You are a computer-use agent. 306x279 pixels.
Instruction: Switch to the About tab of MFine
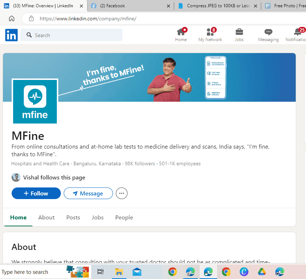pos(46,218)
